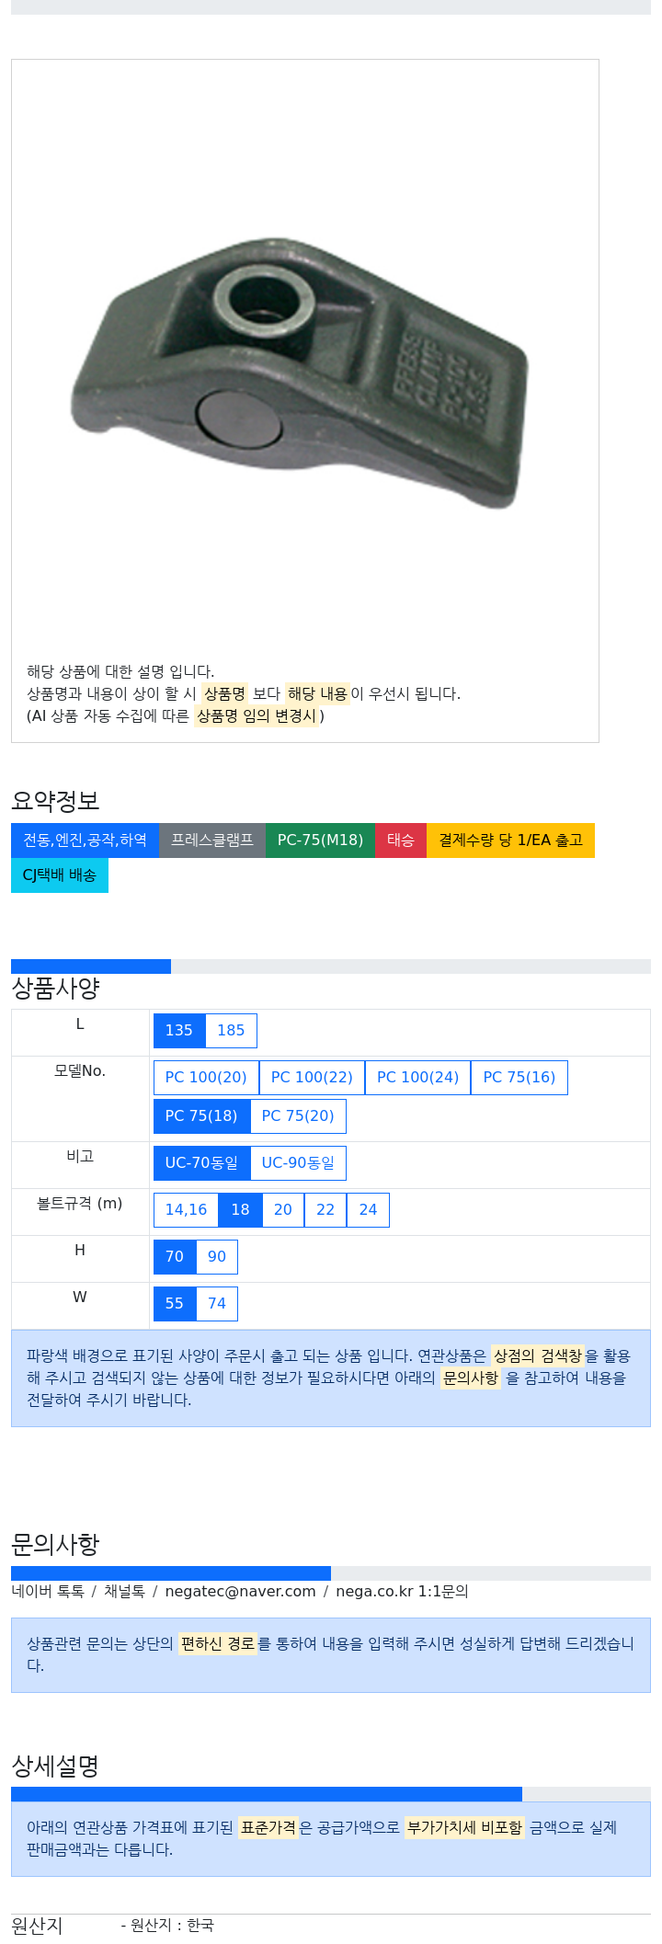Choose H value 90
The image size is (662, 1944).
217,1257
